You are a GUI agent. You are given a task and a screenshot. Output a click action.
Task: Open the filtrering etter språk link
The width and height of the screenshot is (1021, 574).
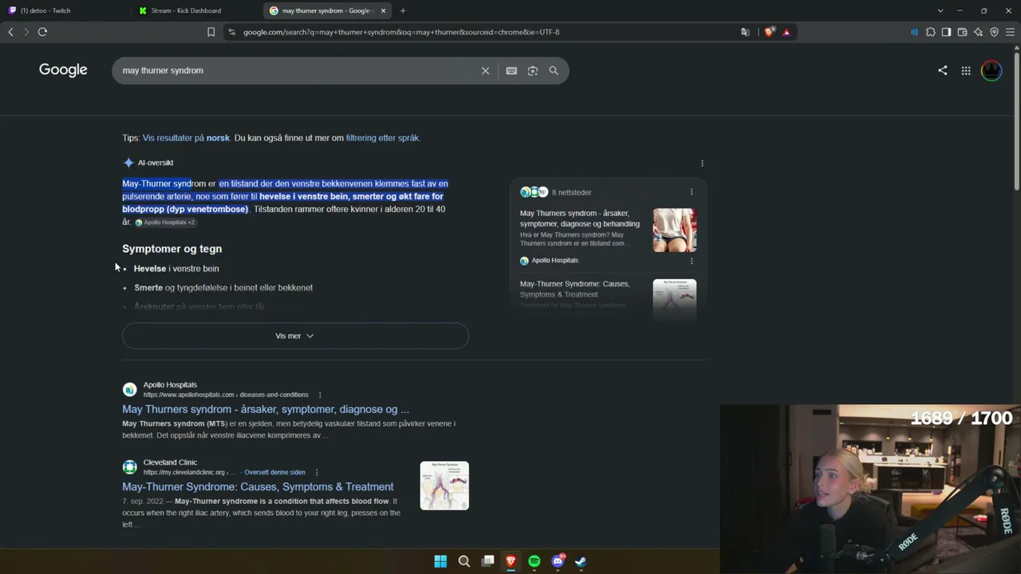pos(382,138)
